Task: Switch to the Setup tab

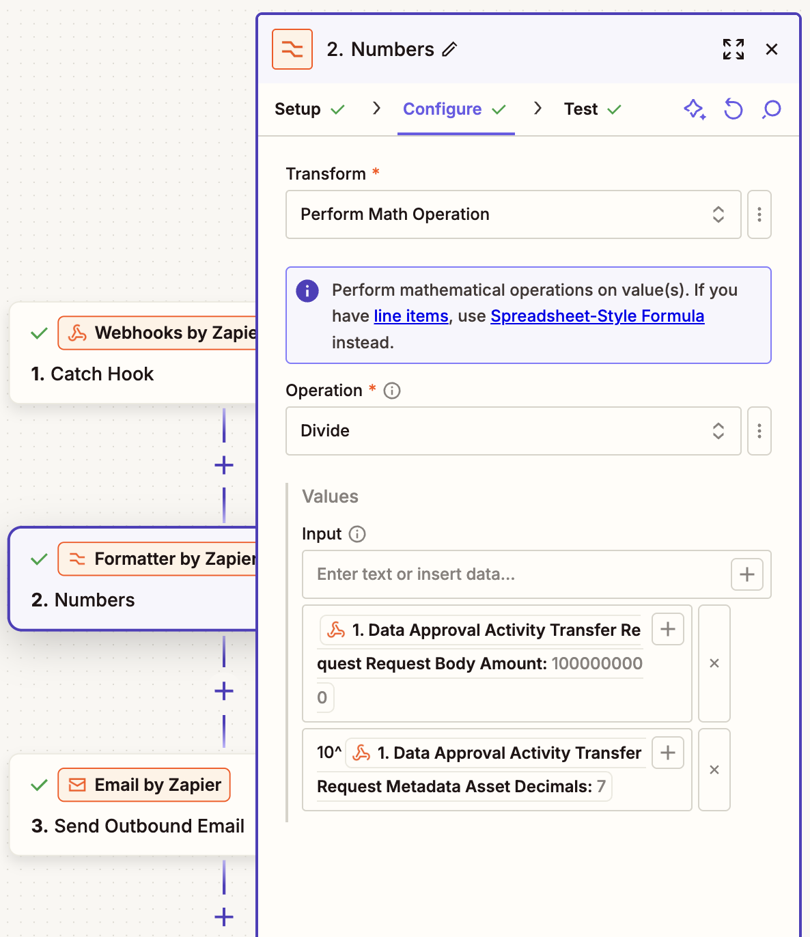Action: (x=309, y=109)
